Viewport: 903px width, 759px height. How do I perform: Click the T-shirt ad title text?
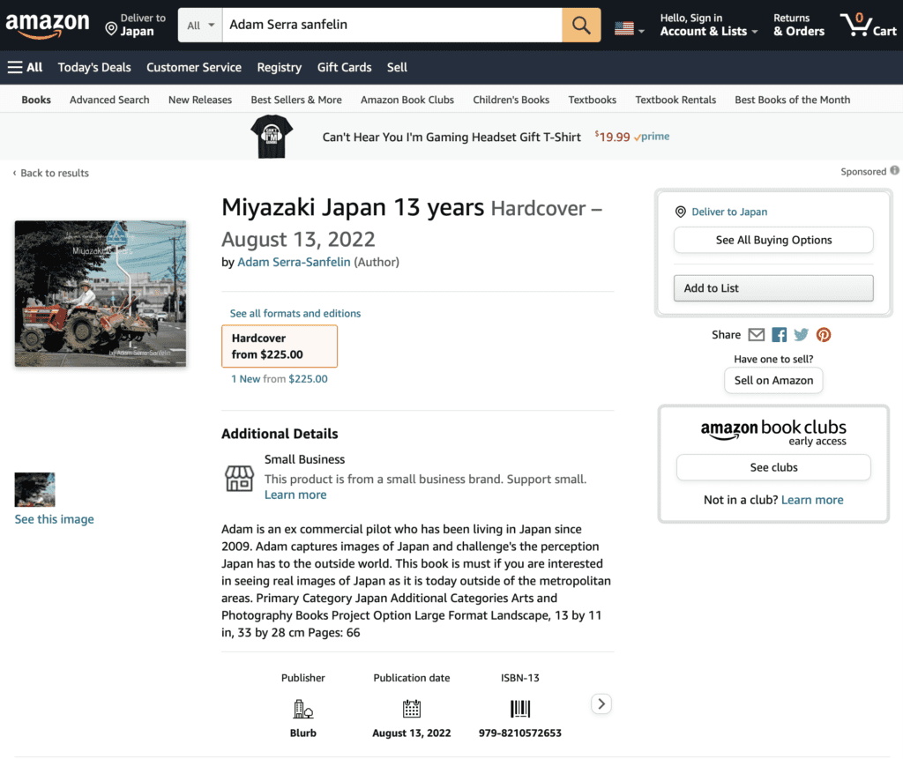pyautogui.click(x=451, y=137)
